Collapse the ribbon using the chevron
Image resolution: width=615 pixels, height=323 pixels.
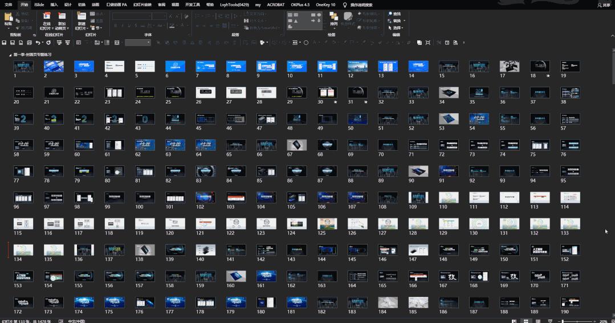(x=610, y=35)
